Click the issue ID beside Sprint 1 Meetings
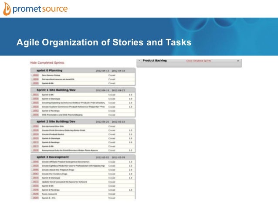The image size is (278, 209). (36, 111)
